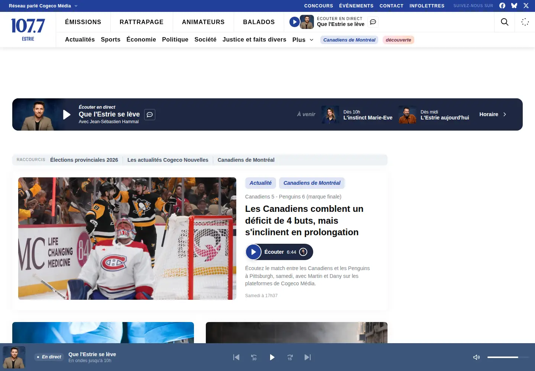Play article audio with Écouter button
The width and height of the screenshot is (535, 371).
click(279, 252)
